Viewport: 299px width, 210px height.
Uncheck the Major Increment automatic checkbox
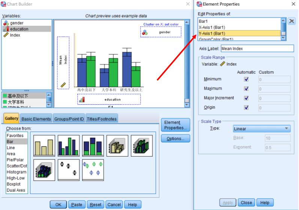(x=246, y=98)
